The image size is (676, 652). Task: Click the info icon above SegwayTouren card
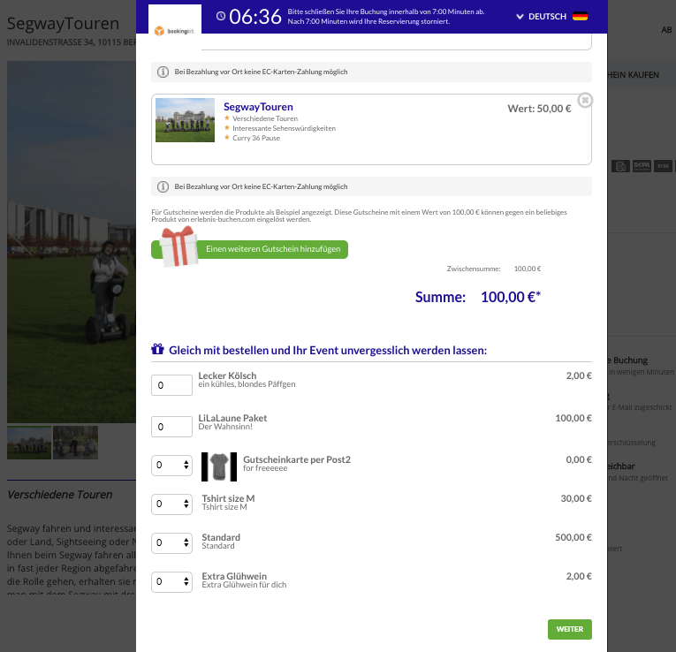(163, 72)
